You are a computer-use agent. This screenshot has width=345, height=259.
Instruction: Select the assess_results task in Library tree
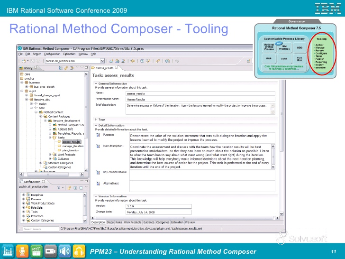(72, 142)
